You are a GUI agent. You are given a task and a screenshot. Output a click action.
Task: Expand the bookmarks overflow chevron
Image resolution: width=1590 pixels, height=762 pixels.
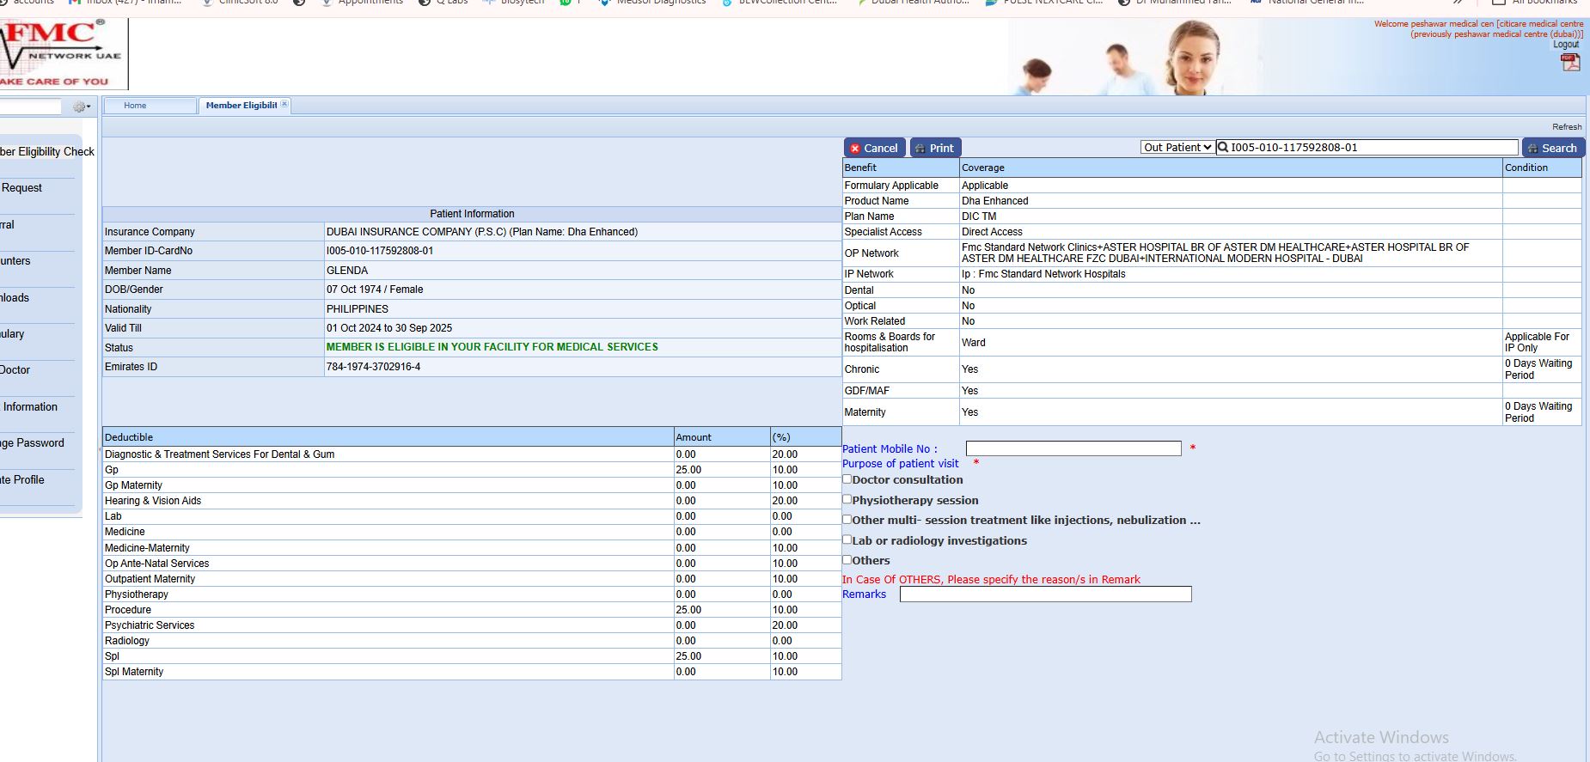click(x=1458, y=3)
